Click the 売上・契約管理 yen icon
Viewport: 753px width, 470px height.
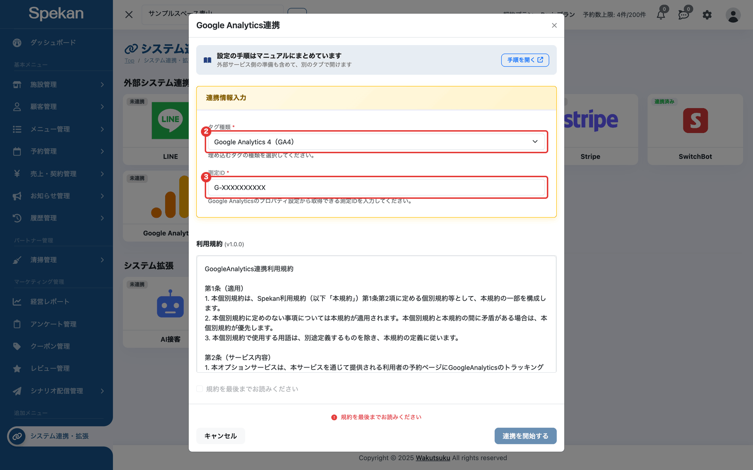point(17,173)
